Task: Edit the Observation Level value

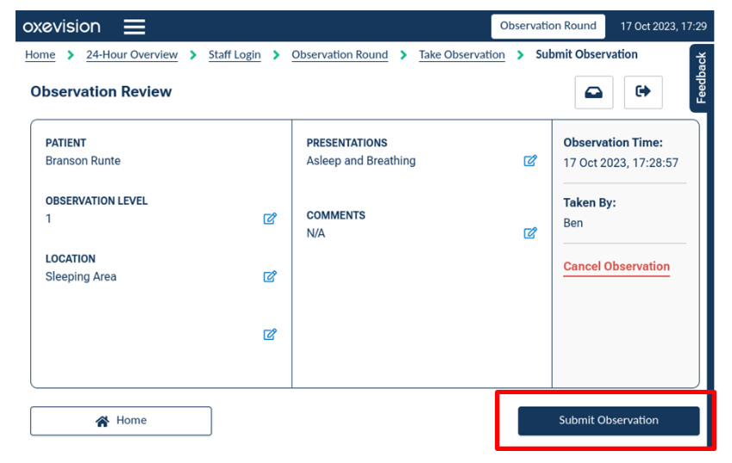Action: (x=270, y=219)
